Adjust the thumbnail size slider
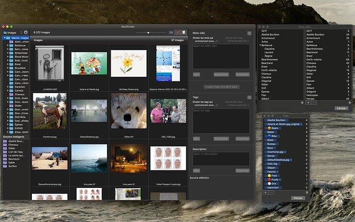 point(148,33)
